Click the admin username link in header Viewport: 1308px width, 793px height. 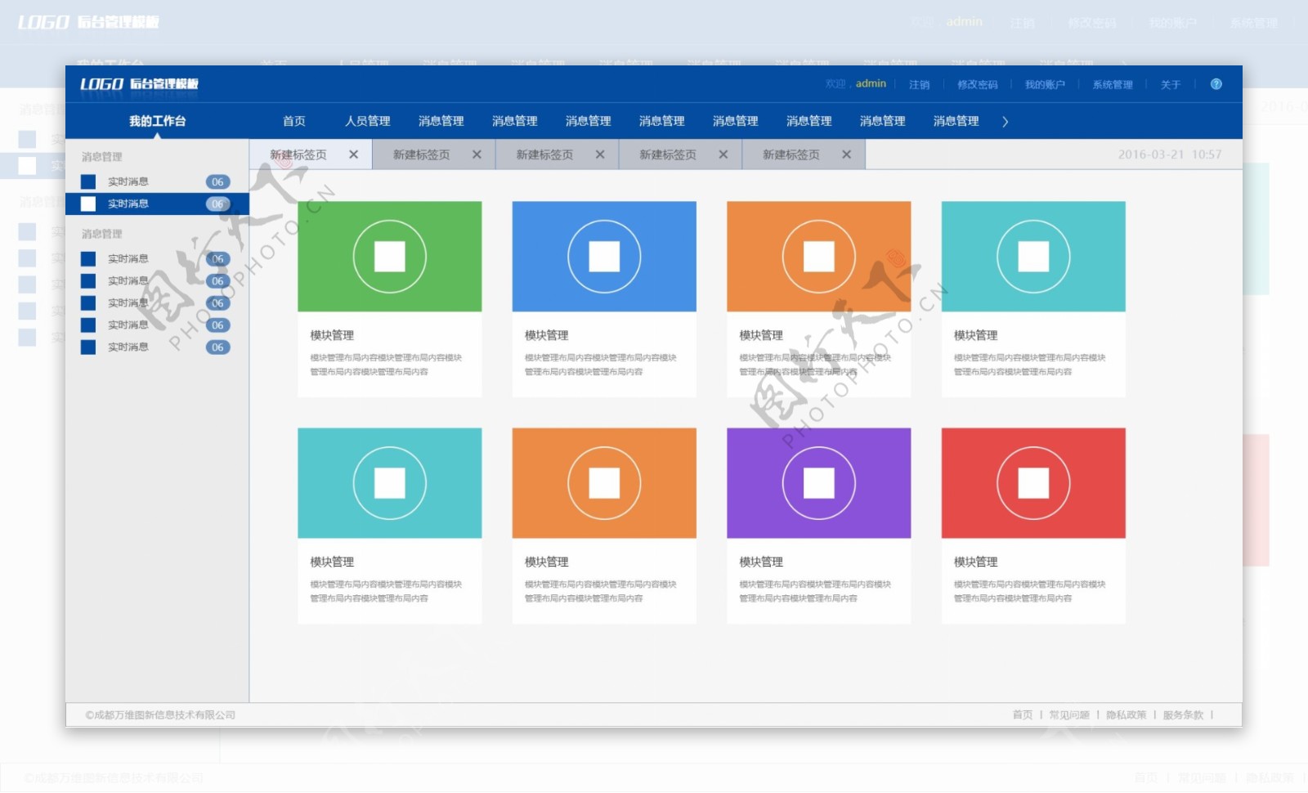871,83
